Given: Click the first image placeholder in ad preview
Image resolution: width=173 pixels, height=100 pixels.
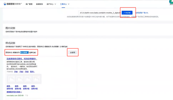Looking at the screenshot, I should (12, 79).
